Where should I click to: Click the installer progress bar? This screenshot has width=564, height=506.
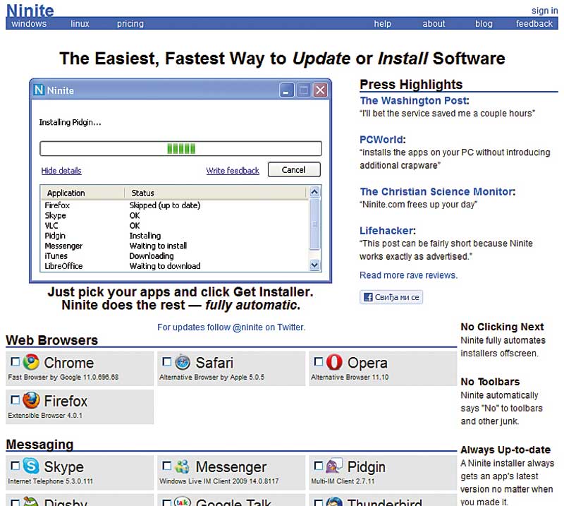click(180, 148)
